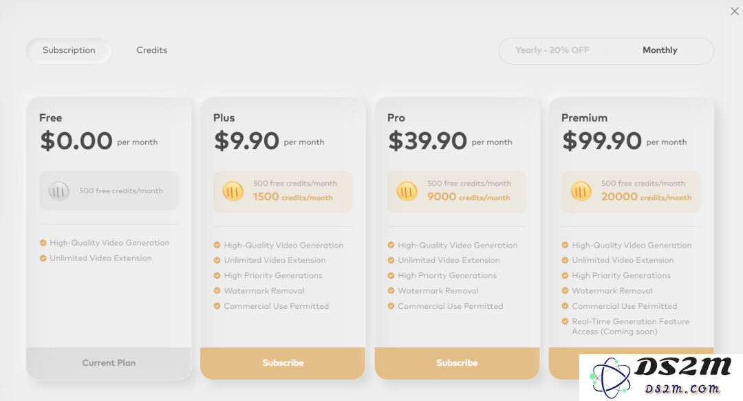
Task: Click the gold coin icon in Pro plan
Action: (x=407, y=191)
